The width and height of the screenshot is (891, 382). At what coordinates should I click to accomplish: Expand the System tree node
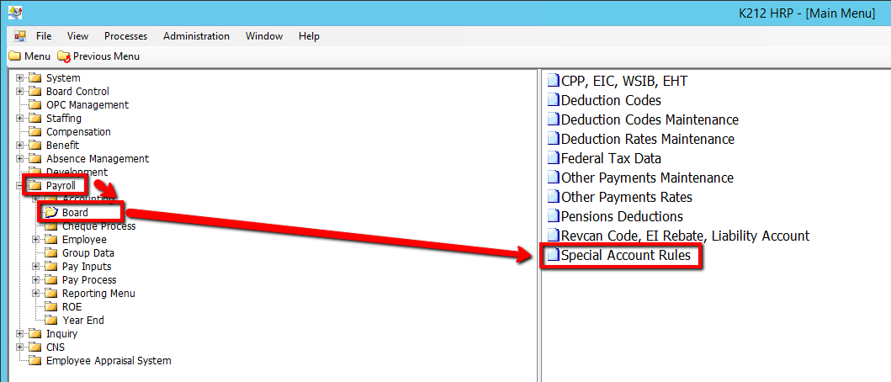[x=20, y=78]
